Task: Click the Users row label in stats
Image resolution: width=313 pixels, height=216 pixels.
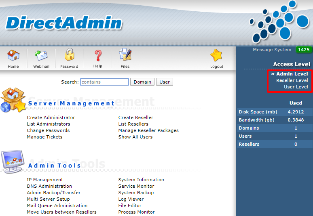Action: pos(245,136)
